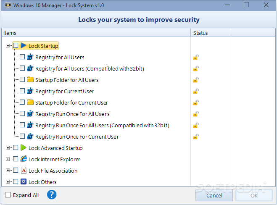Tick Registry for Current User checkbox

click(x=22, y=91)
